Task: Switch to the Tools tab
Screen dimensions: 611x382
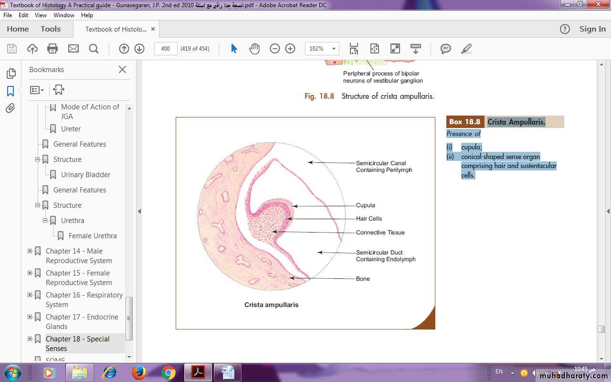Action: pyautogui.click(x=51, y=29)
